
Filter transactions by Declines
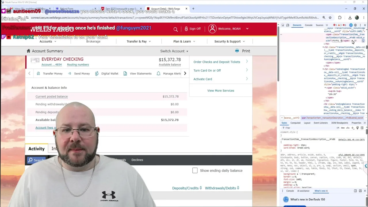[137, 160]
